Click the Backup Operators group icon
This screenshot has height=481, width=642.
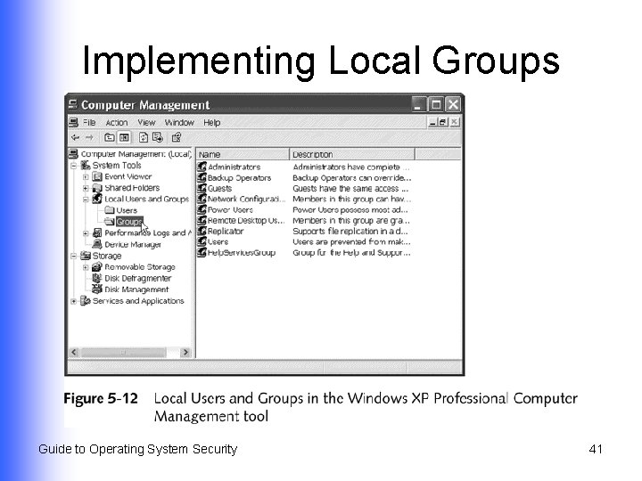click(x=202, y=177)
